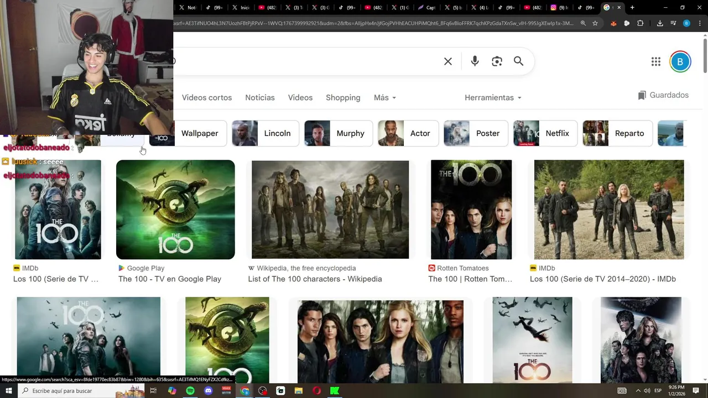Switch the ESP input language
The height and width of the screenshot is (398, 708).
658,391
